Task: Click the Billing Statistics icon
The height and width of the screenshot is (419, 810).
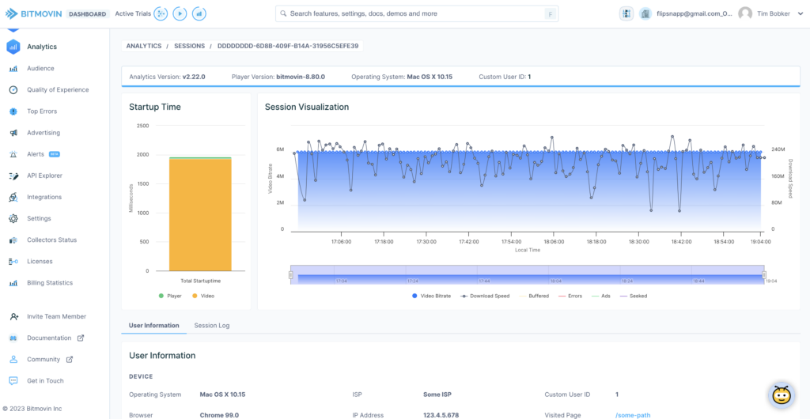Action: (13, 283)
